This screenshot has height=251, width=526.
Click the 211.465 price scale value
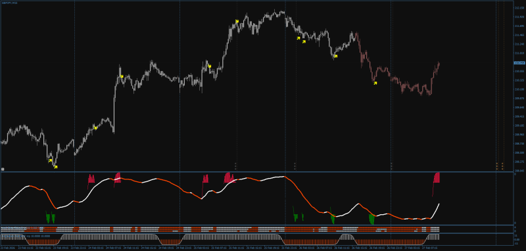click(519, 35)
